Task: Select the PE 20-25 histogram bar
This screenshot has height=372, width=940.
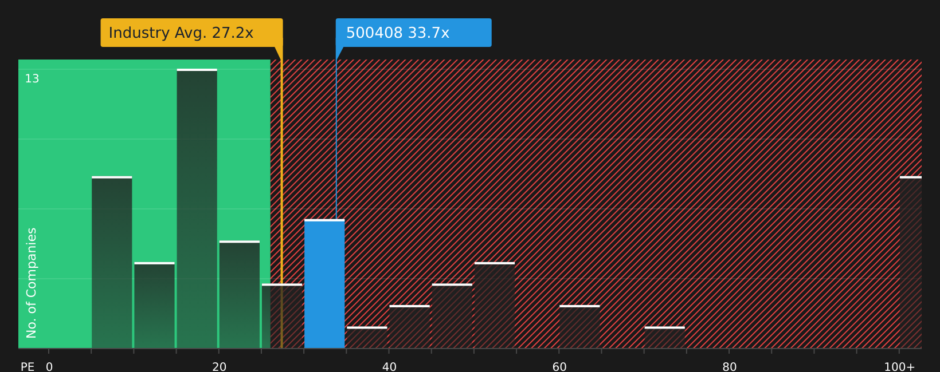Action: [x=240, y=295]
